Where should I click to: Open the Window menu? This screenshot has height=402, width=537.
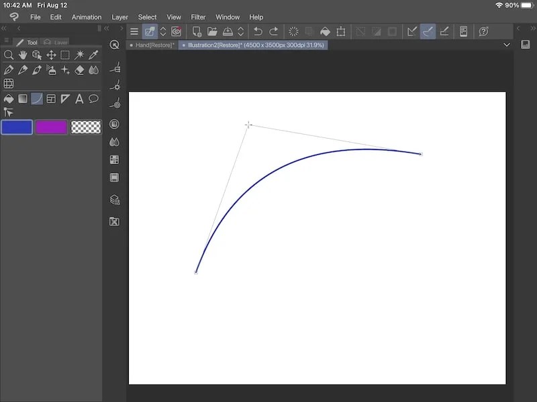[x=228, y=17]
